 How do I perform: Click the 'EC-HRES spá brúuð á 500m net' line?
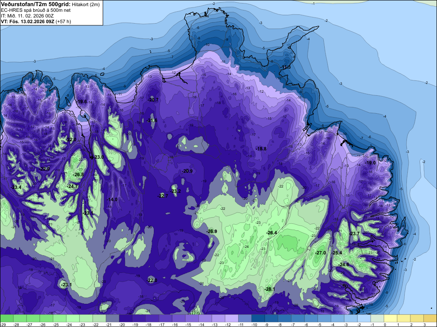pos(36,10)
